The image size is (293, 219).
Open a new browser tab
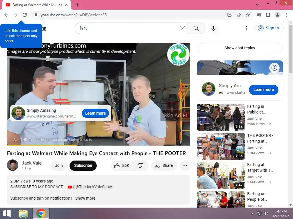(x=77, y=5)
